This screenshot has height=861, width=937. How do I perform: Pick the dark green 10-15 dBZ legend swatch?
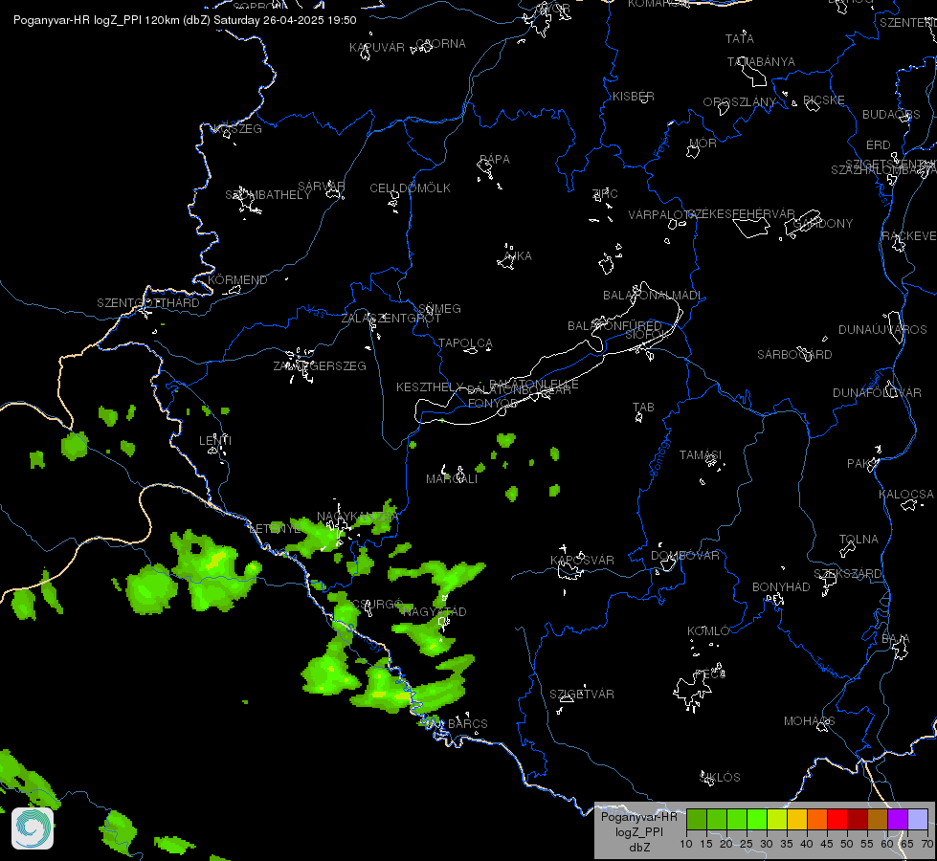coord(696,820)
